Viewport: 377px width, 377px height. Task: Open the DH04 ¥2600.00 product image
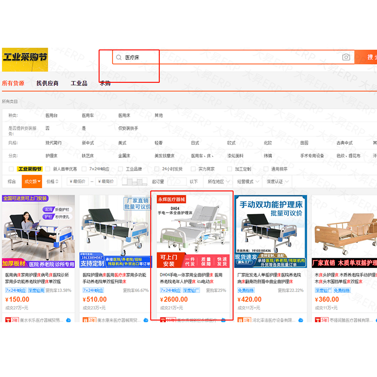[193, 231]
